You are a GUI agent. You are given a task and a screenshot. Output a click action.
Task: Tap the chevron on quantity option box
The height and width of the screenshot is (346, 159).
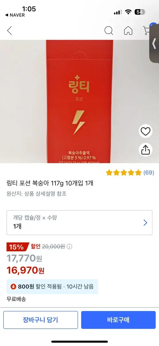click(x=145, y=223)
